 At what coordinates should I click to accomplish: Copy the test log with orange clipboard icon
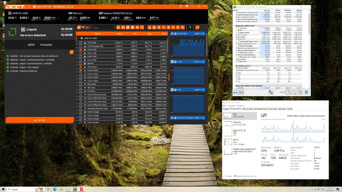71,52
